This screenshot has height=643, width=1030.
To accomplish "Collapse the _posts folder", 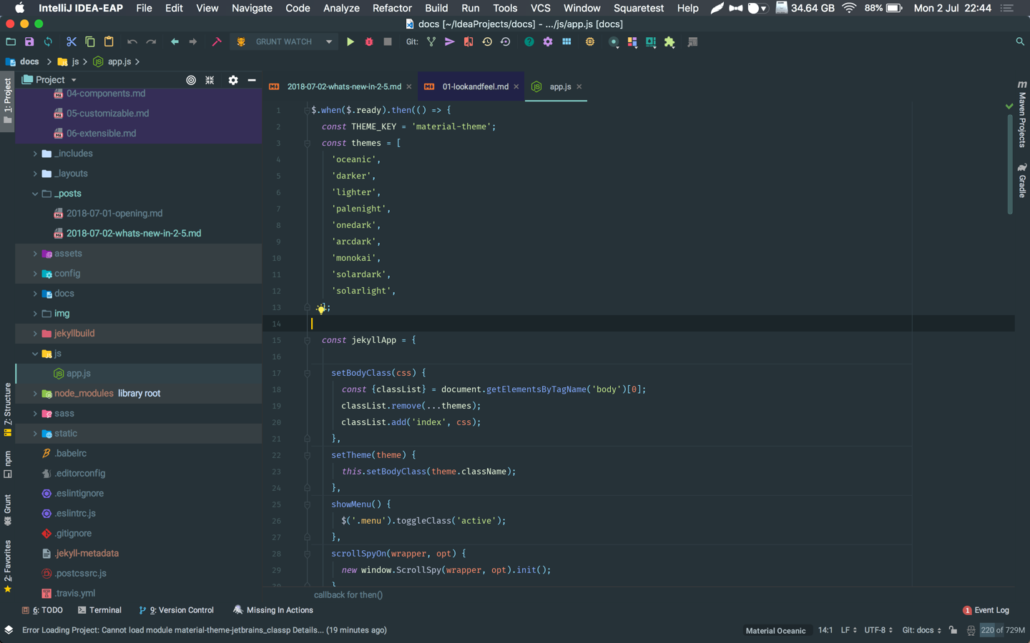I will pos(34,193).
